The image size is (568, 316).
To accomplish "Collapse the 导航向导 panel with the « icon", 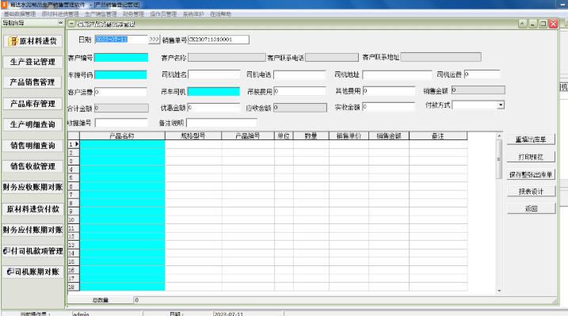I will (x=60, y=23).
